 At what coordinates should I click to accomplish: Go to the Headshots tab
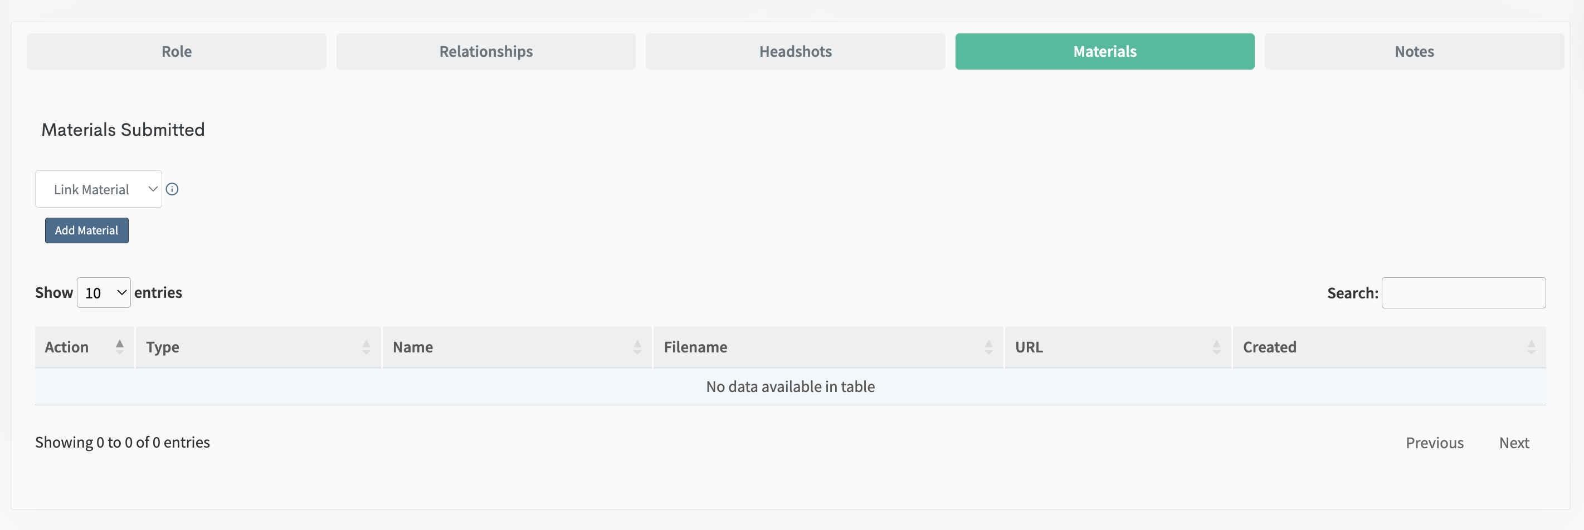point(795,52)
